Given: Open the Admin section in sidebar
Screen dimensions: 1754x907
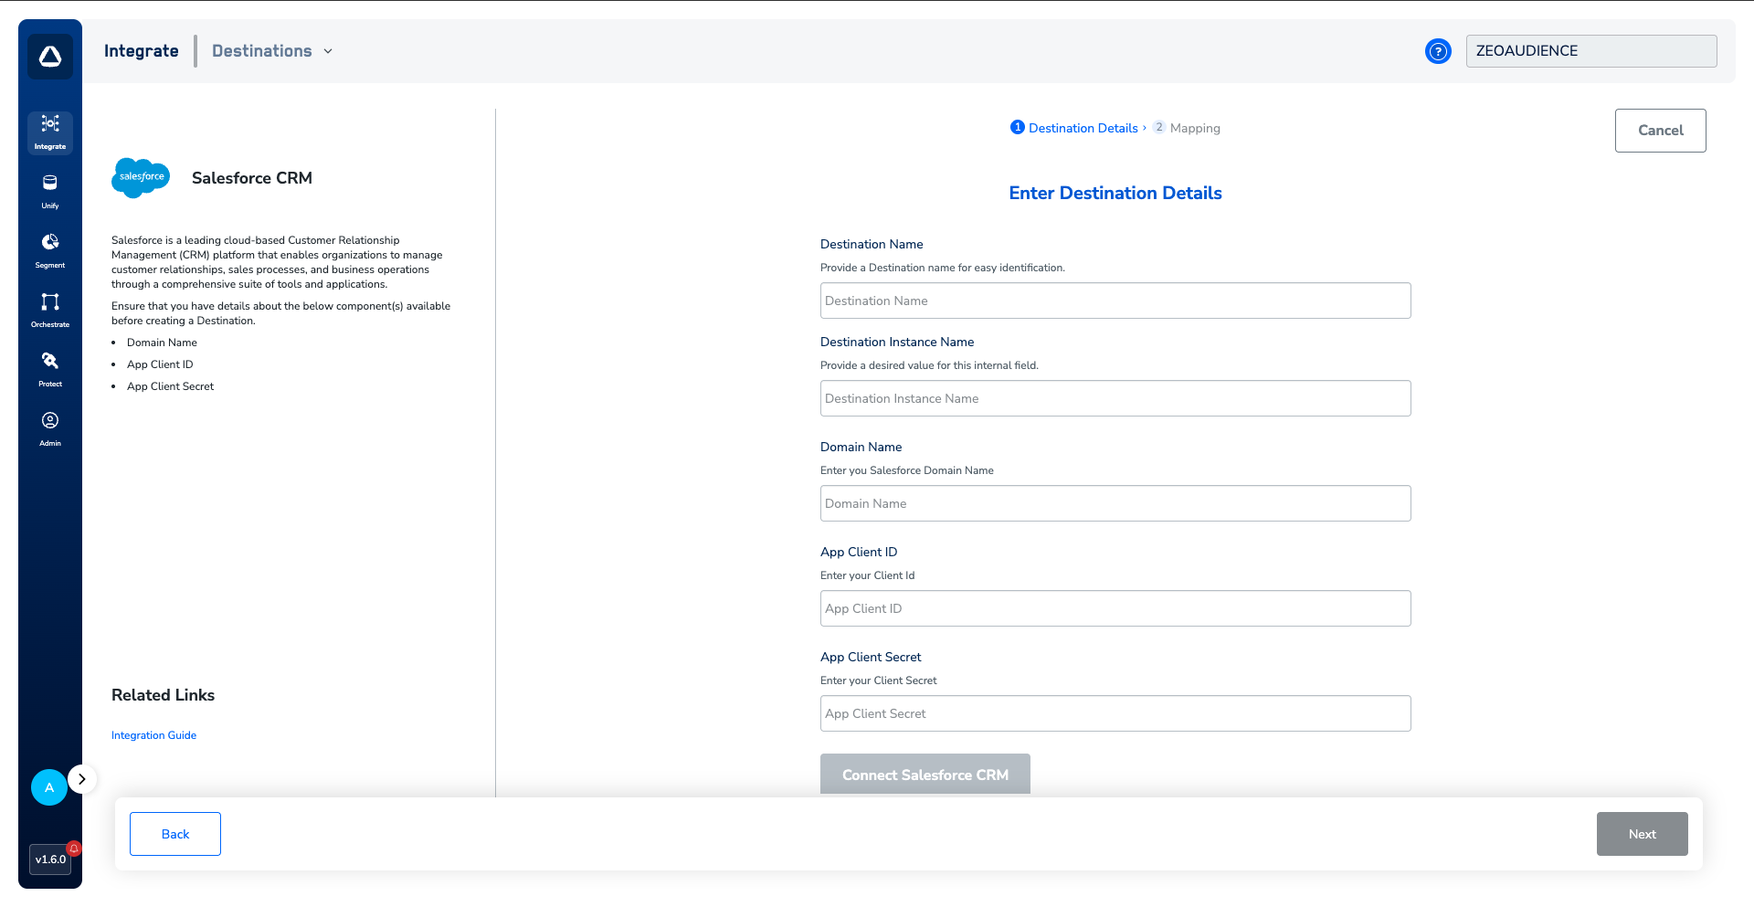Looking at the screenshot, I should 50,429.
